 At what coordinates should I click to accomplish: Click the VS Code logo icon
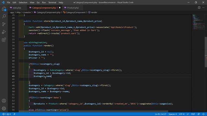(3, 2)
